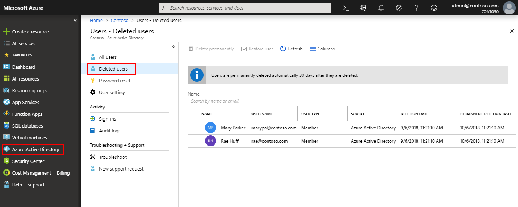Sort by the DELETION DATE column header
The width and height of the screenshot is (518, 207).
(x=415, y=114)
